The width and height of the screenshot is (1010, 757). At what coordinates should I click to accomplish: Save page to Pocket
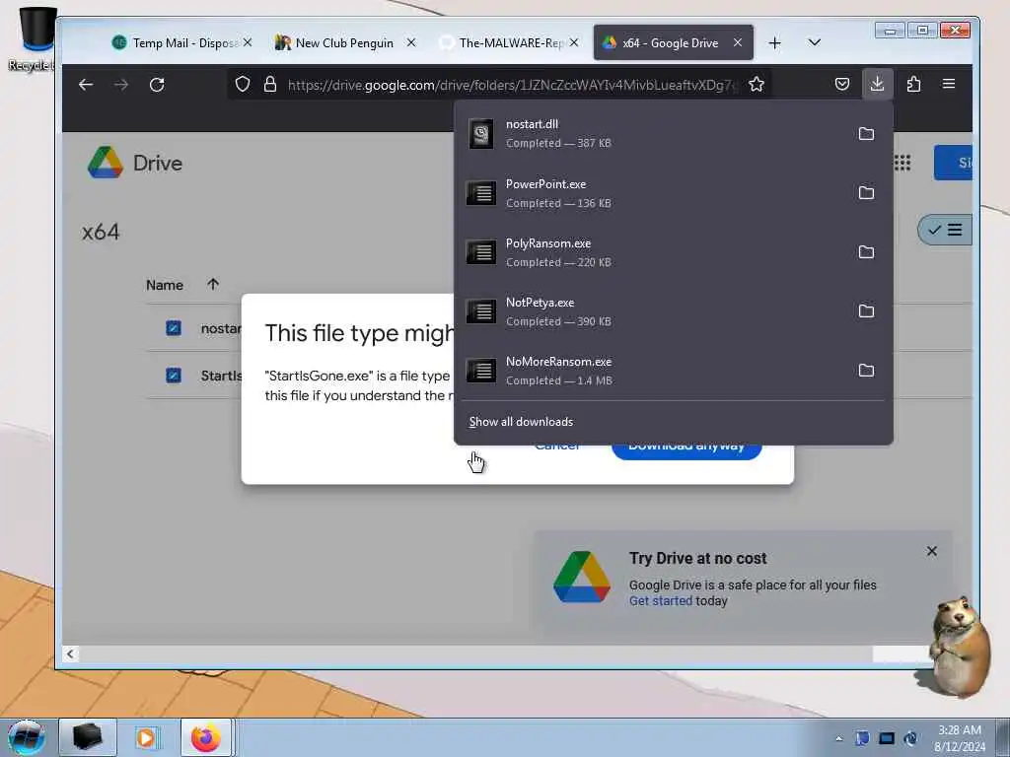click(842, 84)
